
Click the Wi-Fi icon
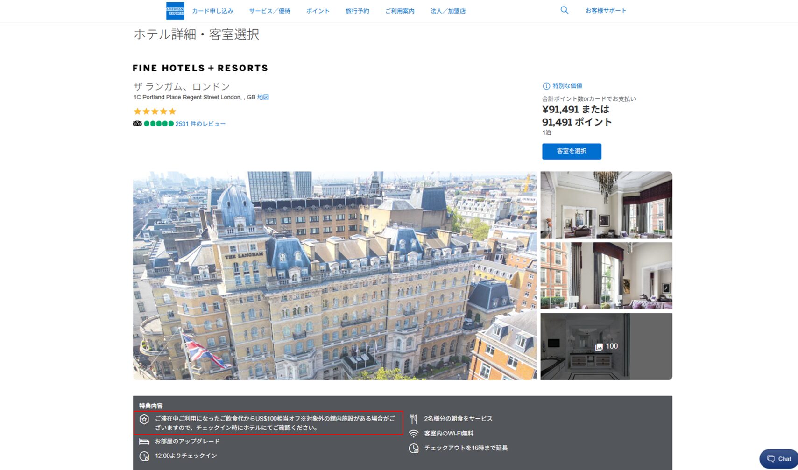[x=414, y=434]
